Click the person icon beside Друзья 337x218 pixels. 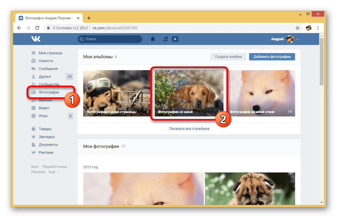(x=33, y=76)
